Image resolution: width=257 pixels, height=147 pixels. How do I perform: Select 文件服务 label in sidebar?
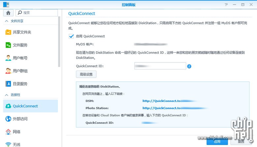20,45
